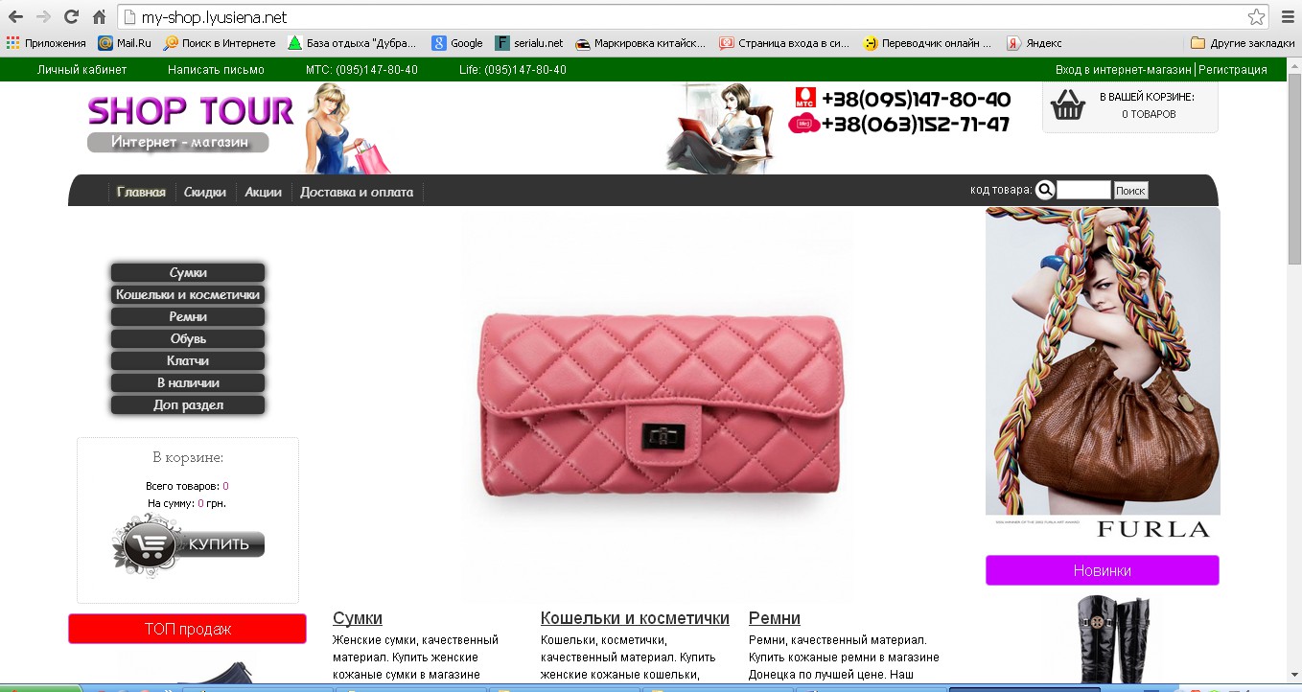1302x692 pixels.
Task: Open the Акции navigation tab
Action: click(x=263, y=192)
